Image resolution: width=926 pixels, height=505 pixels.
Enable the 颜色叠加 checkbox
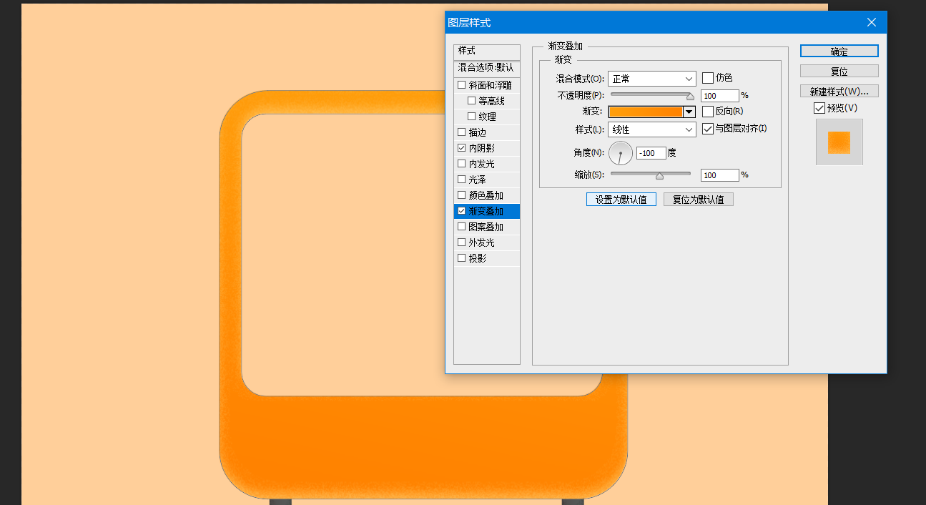coord(461,195)
